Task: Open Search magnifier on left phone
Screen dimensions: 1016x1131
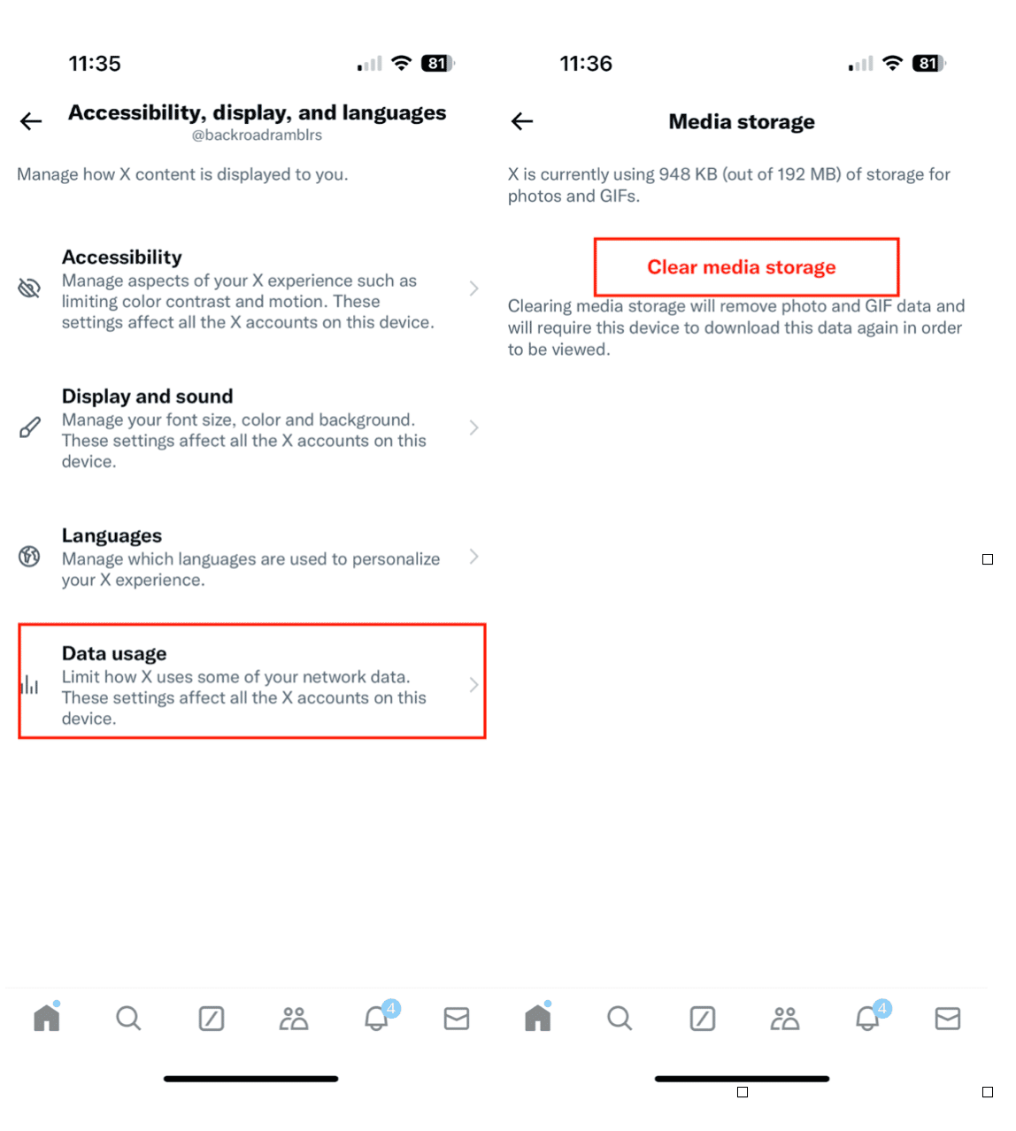Action: pos(128,1019)
